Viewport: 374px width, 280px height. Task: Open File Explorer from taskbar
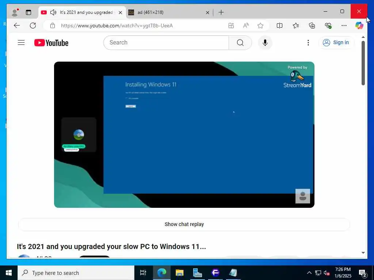pyautogui.click(x=180, y=273)
